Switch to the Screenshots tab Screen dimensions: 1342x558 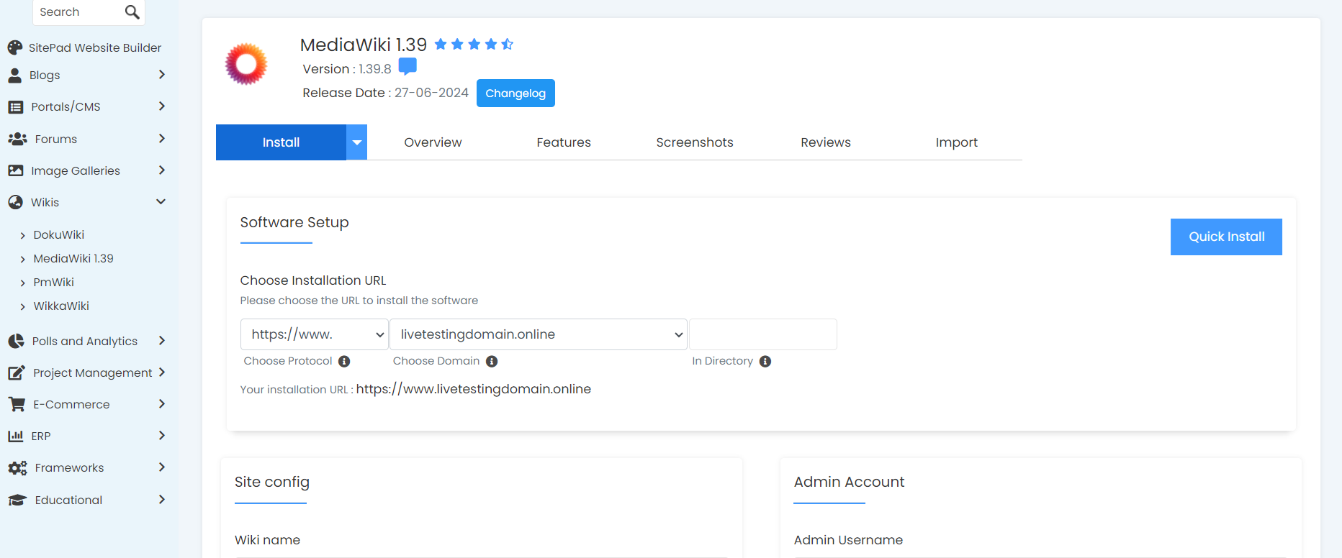pos(695,142)
